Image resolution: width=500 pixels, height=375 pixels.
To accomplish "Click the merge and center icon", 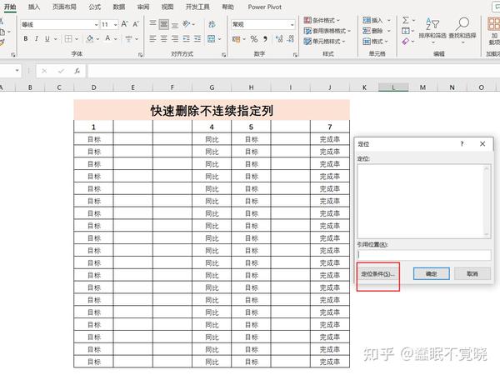I will [x=211, y=39].
